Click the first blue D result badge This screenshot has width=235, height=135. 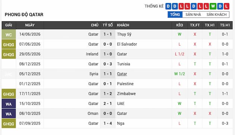[168, 6]
